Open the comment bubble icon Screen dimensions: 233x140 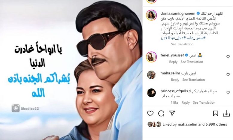click(161, 113)
